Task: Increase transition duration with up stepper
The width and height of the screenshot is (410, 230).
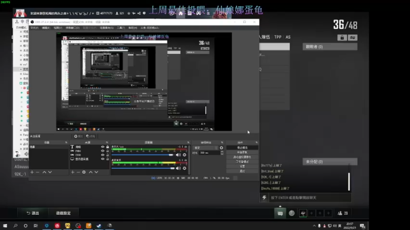Action: point(222,152)
